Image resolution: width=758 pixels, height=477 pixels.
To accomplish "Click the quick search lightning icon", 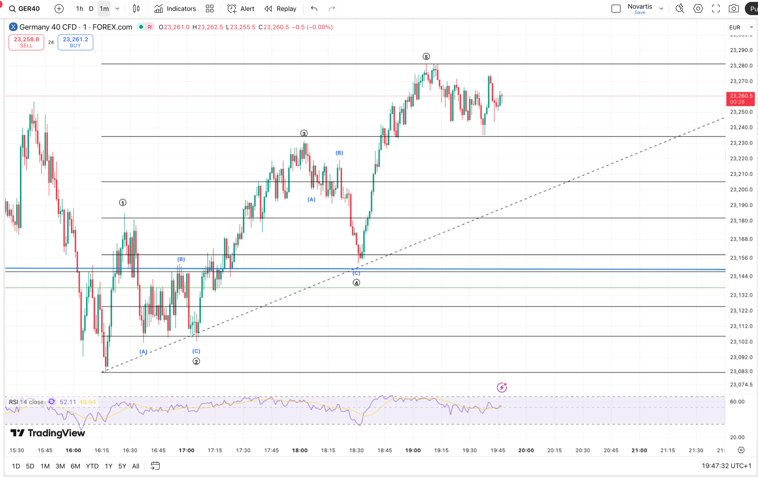I will [x=679, y=9].
